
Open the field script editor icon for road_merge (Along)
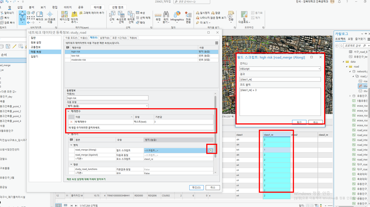211,150
